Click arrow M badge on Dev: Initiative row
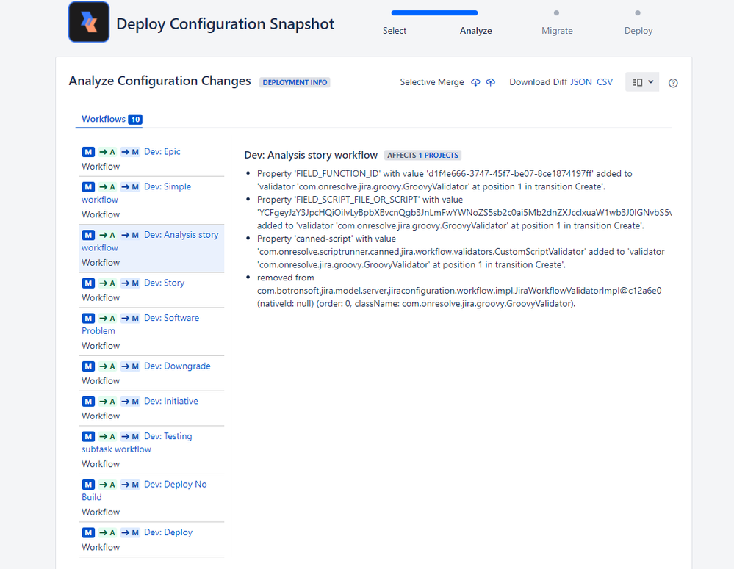This screenshot has width=734, height=569. 130,402
